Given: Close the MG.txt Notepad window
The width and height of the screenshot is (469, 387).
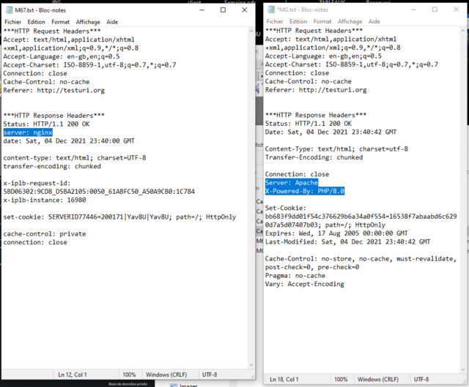Looking at the screenshot, I should pos(456,10).
